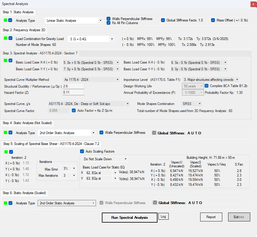The width and height of the screenshot is (257, 237).
Task: Open the Do Not Scale Down dropdown
Action: pyautogui.click(x=125, y=159)
